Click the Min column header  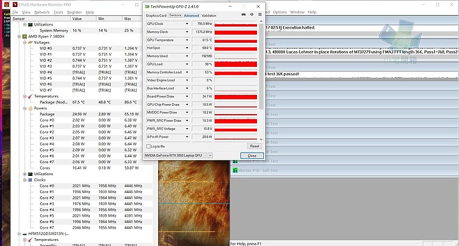coord(109,18)
